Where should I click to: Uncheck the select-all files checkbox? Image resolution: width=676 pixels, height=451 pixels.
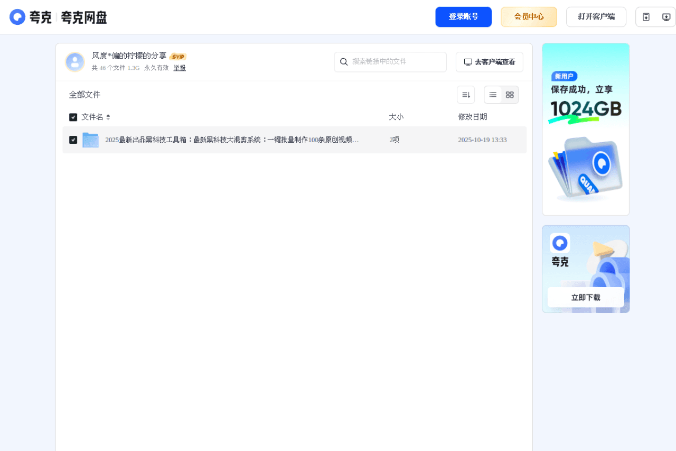tap(73, 117)
